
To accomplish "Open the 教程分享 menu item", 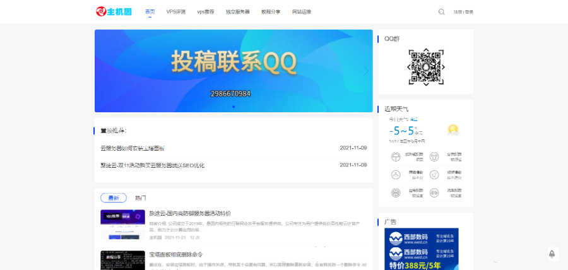I will pyautogui.click(x=271, y=11).
